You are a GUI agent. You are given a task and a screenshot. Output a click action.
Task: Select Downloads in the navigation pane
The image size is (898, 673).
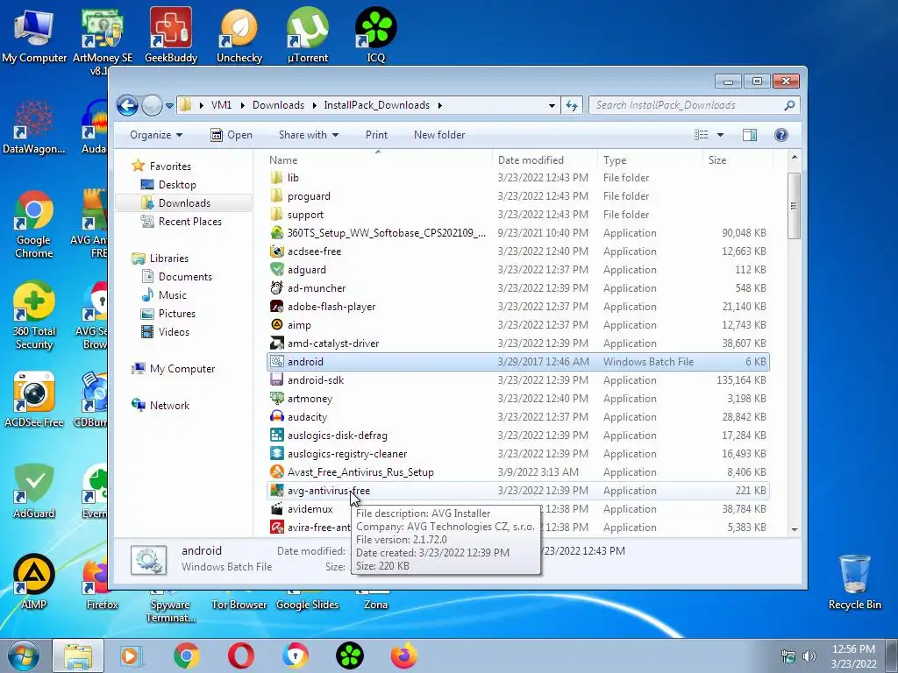184,203
